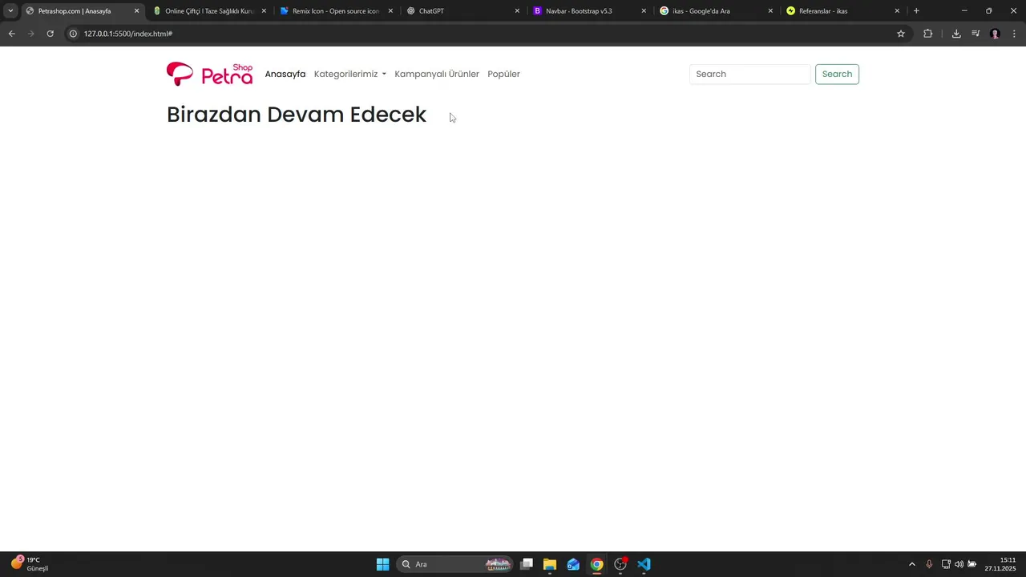Image resolution: width=1026 pixels, height=577 pixels.
Task: Open Visual Studio Code from the taskbar
Action: tap(644, 564)
